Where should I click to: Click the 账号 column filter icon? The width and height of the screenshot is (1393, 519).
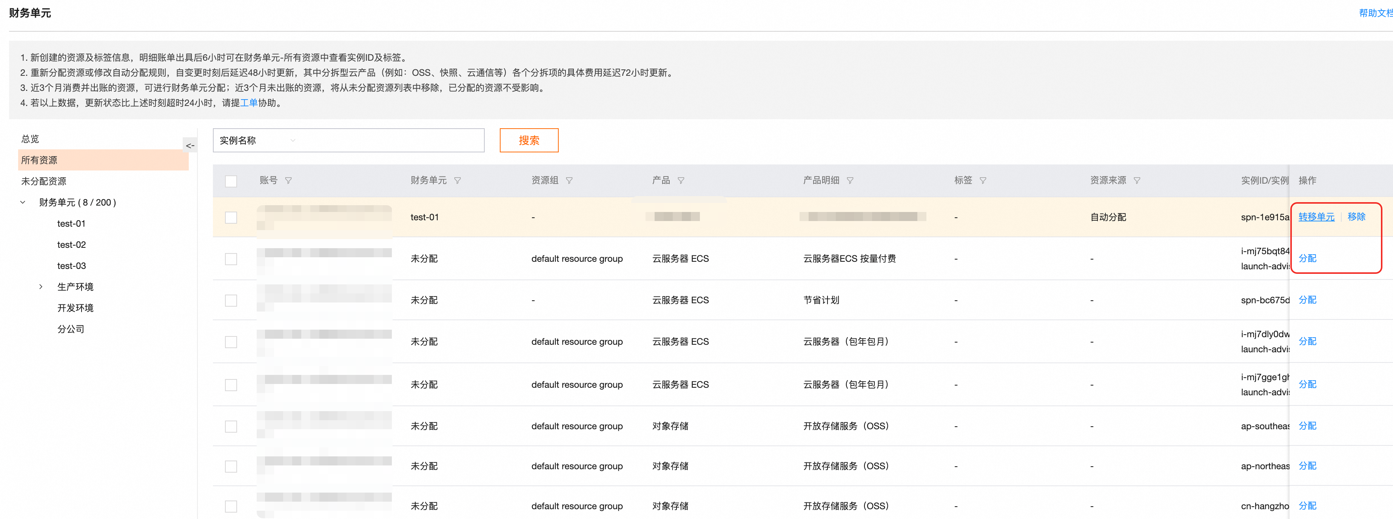(288, 180)
